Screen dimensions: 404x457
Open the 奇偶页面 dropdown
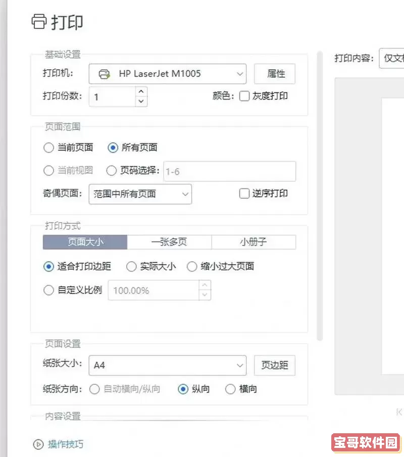tap(140, 194)
